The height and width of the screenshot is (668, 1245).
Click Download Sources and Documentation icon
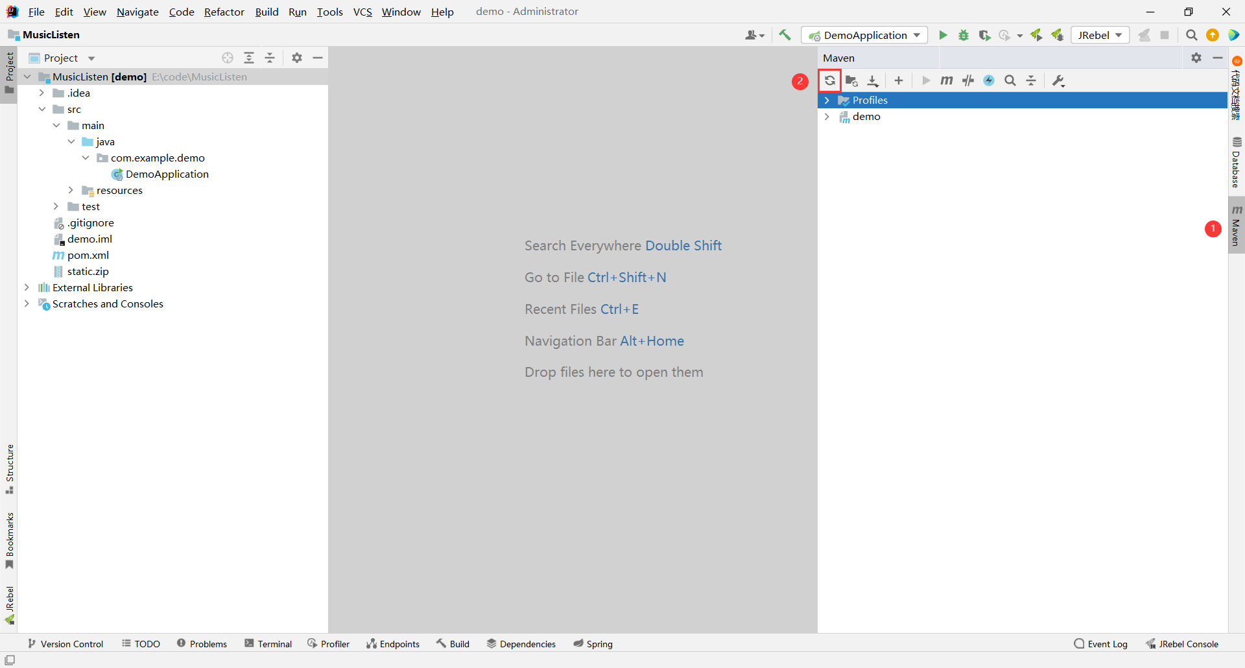click(x=873, y=80)
